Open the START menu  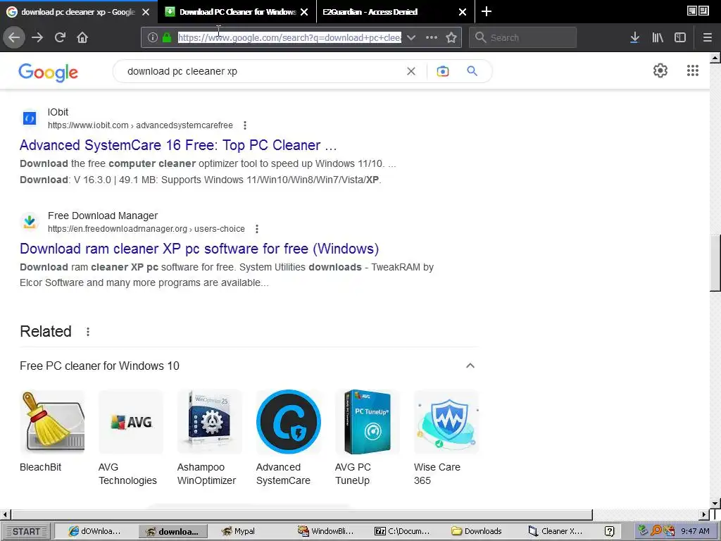click(26, 531)
